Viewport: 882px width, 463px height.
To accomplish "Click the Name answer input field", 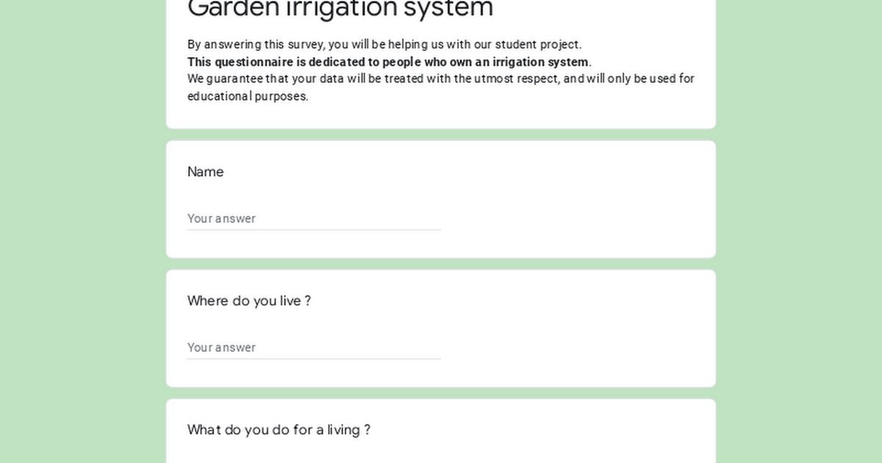I will pyautogui.click(x=314, y=218).
